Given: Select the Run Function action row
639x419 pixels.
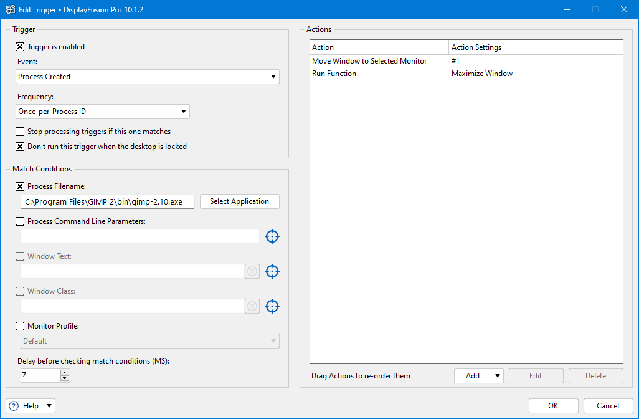Looking at the screenshot, I should 334,74.
